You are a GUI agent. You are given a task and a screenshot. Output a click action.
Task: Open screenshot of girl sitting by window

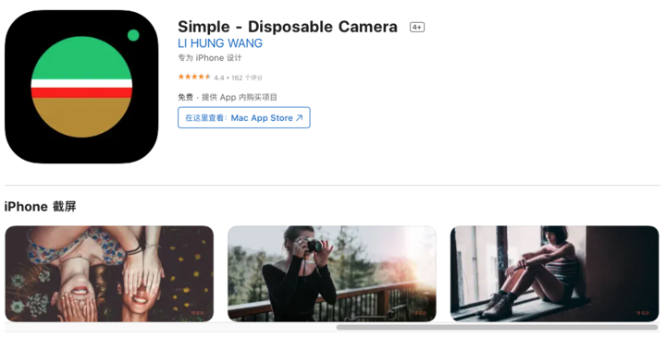(554, 273)
